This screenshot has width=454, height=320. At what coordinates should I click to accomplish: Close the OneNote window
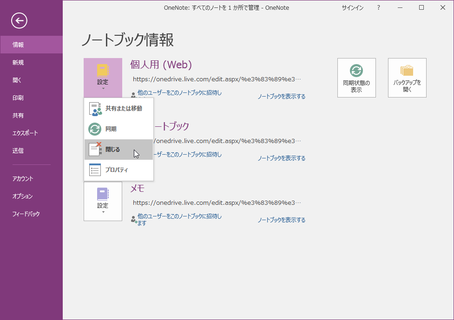(443, 8)
